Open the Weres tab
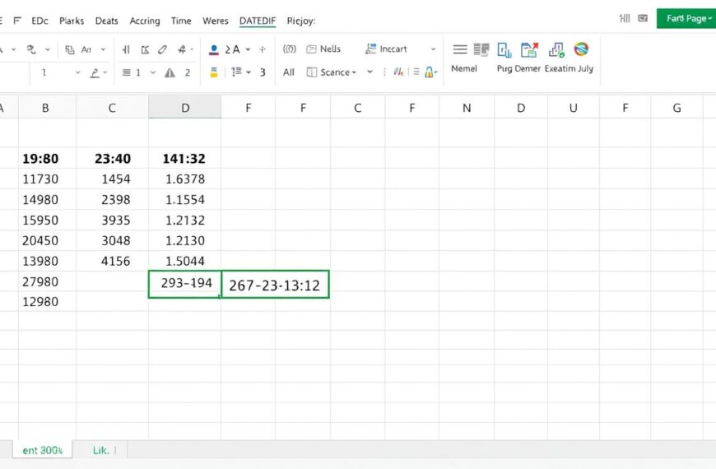716x469 pixels. pos(216,21)
